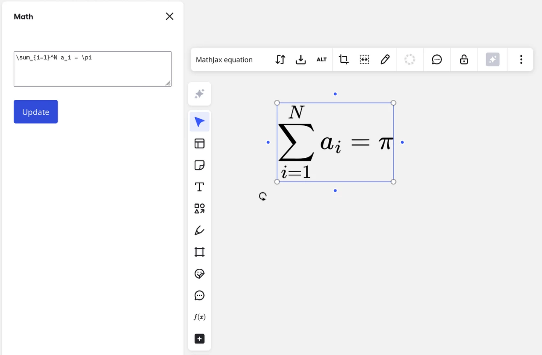The width and height of the screenshot is (542, 355).
Task: Open the shapes tool
Action: (x=199, y=209)
